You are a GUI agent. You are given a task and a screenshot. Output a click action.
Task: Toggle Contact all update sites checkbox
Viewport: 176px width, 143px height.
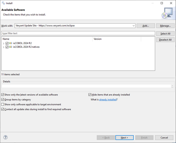pos(3,109)
